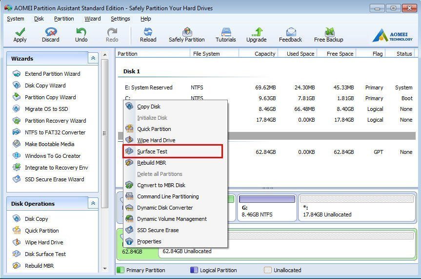Select Command Line Partitioning
Screen dimensions: 421x279
tap(175, 197)
